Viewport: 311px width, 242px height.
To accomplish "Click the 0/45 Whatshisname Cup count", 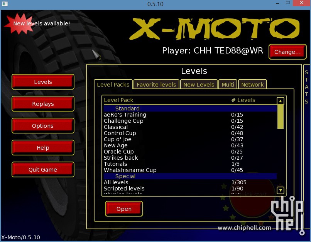I will 237,170.
